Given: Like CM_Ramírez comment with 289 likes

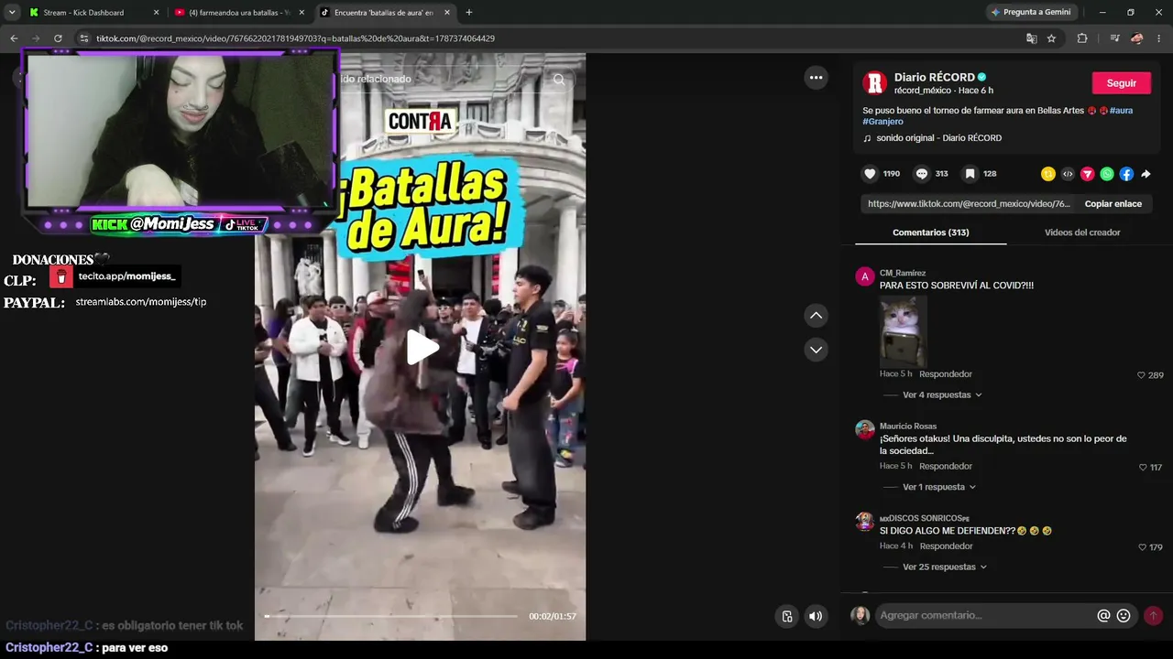Looking at the screenshot, I should [1141, 375].
